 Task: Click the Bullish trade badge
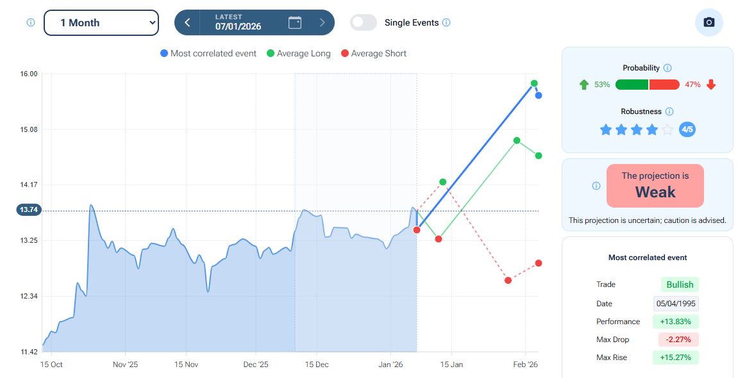click(x=680, y=284)
